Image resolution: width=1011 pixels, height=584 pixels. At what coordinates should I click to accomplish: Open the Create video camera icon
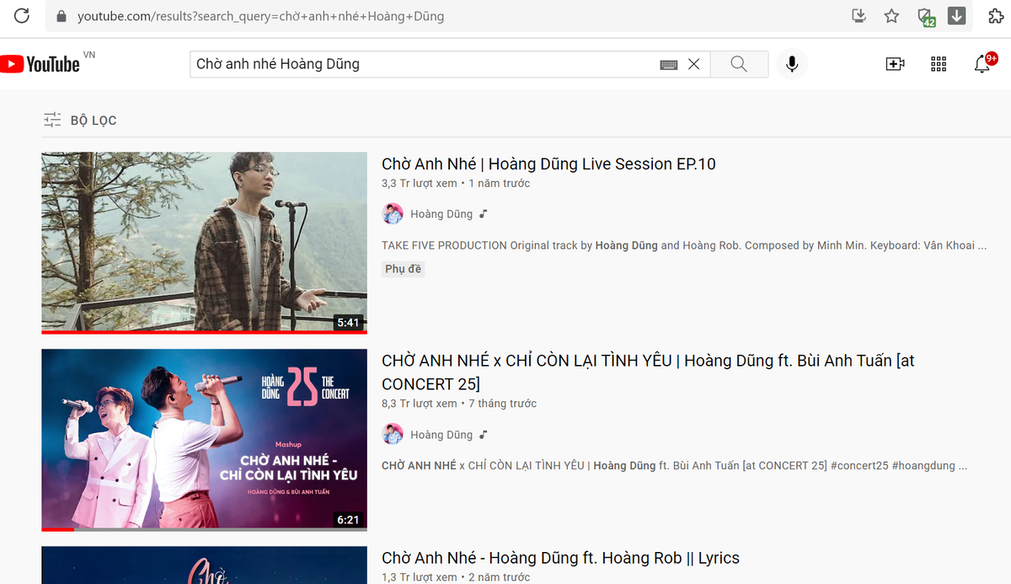[x=895, y=64]
